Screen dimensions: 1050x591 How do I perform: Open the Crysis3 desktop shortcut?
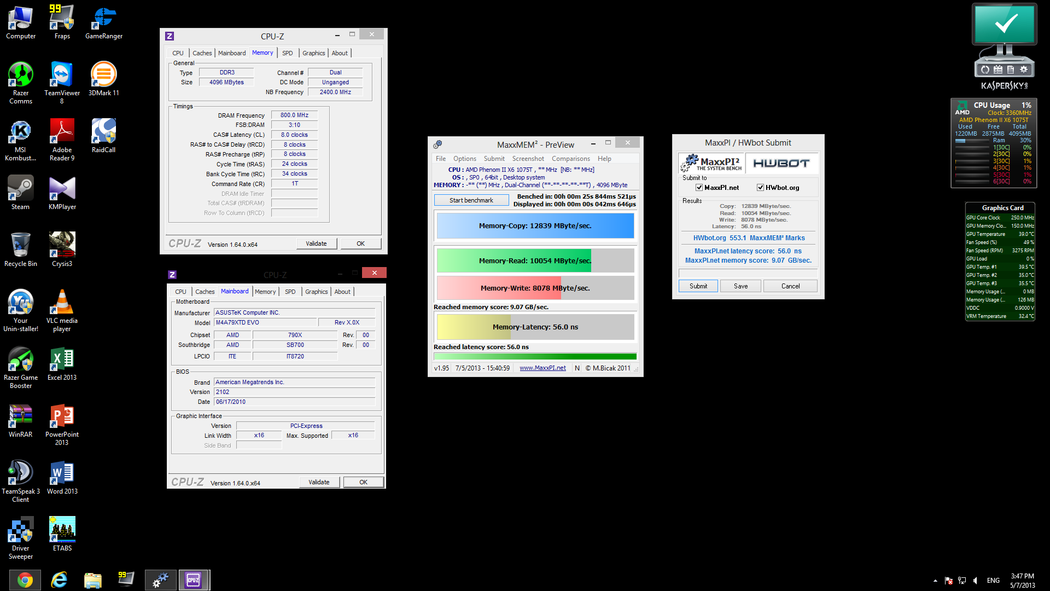(62, 250)
